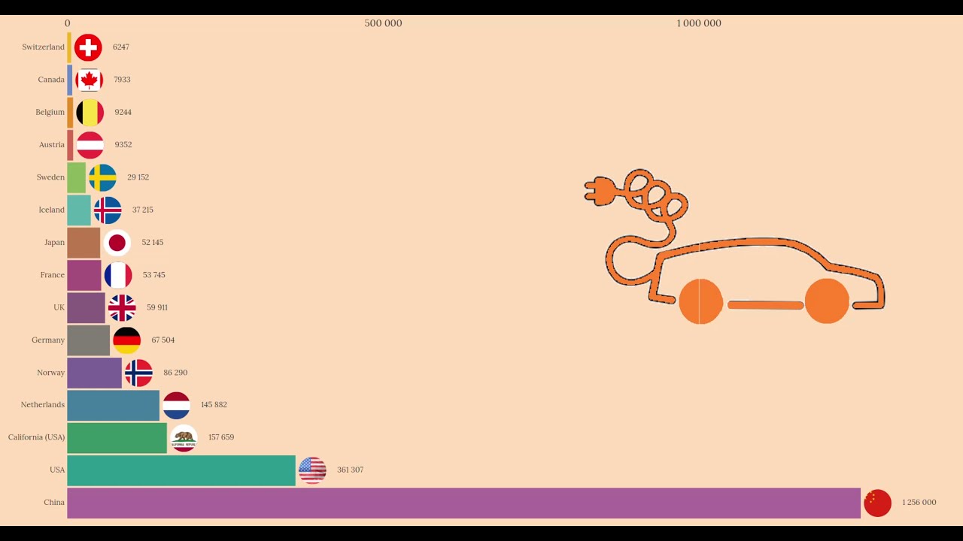Click the value '1 256 000'

tap(919, 502)
